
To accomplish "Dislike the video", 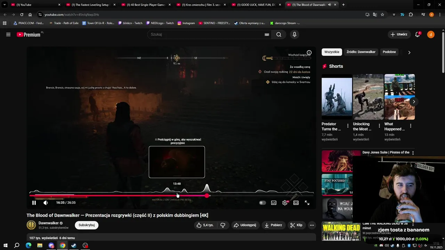I will (x=223, y=225).
